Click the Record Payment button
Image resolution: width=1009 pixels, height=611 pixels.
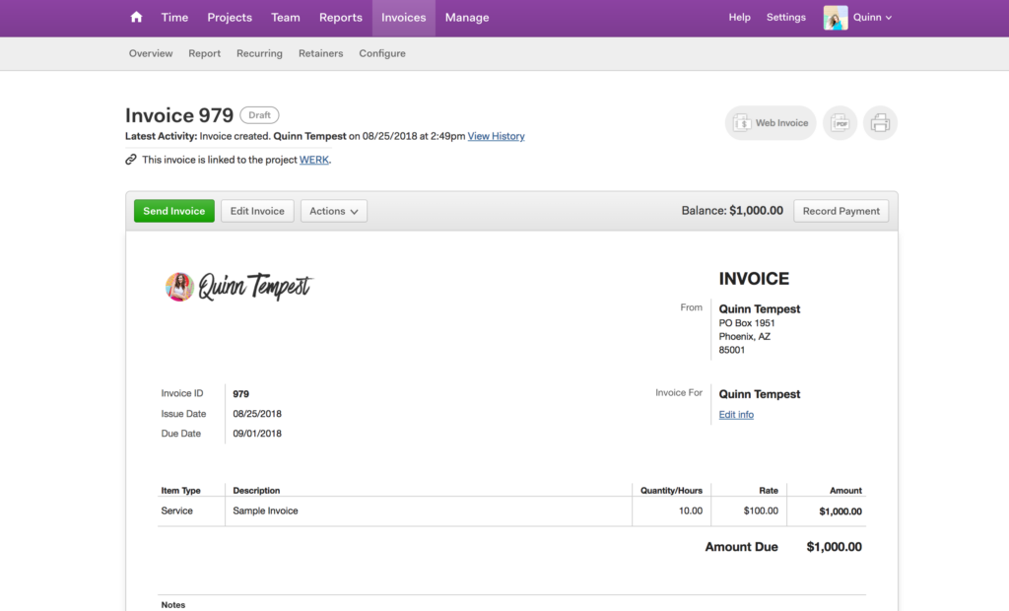[841, 211]
